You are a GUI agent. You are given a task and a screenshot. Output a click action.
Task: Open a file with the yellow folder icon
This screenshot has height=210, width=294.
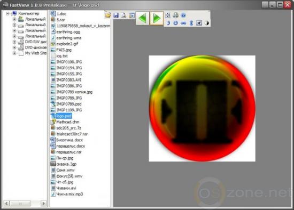point(108,15)
